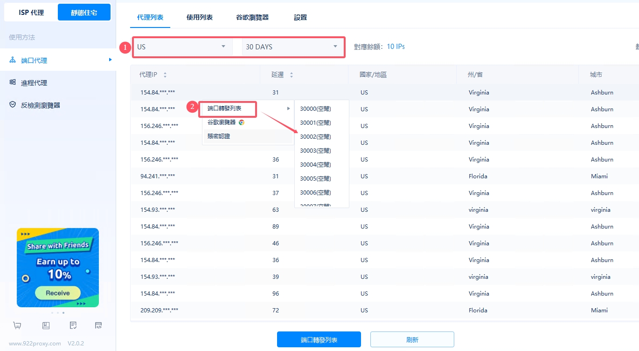Image resolution: width=639 pixels, height=351 pixels.
Task: Click the 端口代理 network icon in the sidebar
Action: 13,60
